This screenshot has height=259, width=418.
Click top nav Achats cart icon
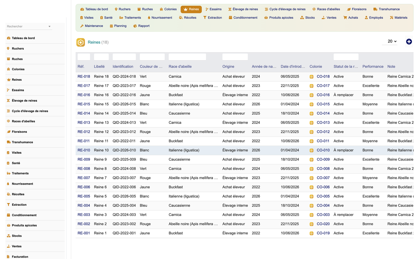pos(345,18)
